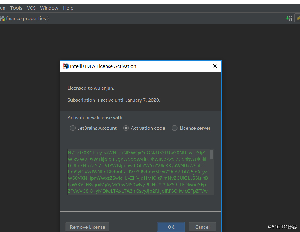The height and width of the screenshot is (232, 300).
Task: Confirm with the OK button
Action: click(171, 227)
